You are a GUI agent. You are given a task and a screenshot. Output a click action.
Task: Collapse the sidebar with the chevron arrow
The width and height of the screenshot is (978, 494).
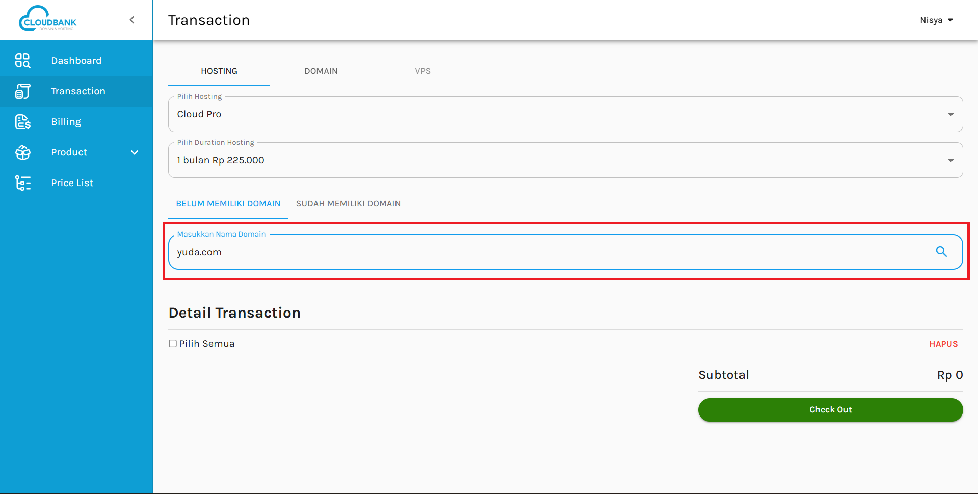point(132,20)
